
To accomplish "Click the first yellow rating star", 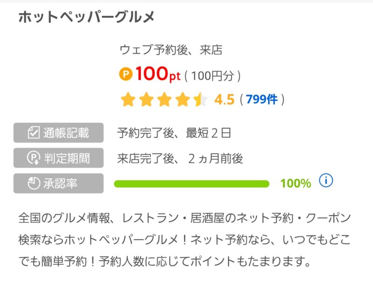I will click(127, 99).
